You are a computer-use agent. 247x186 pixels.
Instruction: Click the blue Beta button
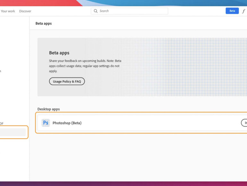[232, 11]
